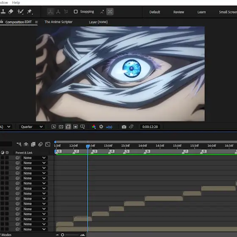
Task: Reset the viewer exposure
Action: point(101,127)
